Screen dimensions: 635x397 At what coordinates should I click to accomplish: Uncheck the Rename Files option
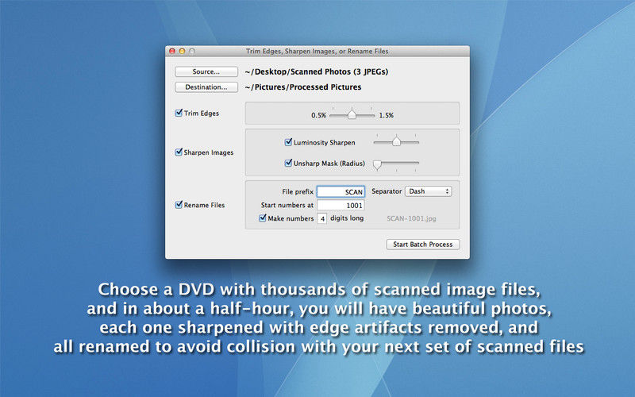pyautogui.click(x=179, y=205)
